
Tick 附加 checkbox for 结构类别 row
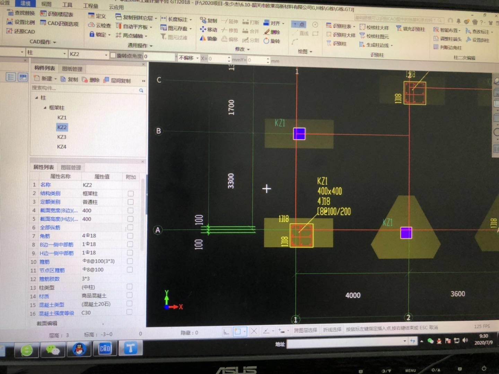point(131,194)
